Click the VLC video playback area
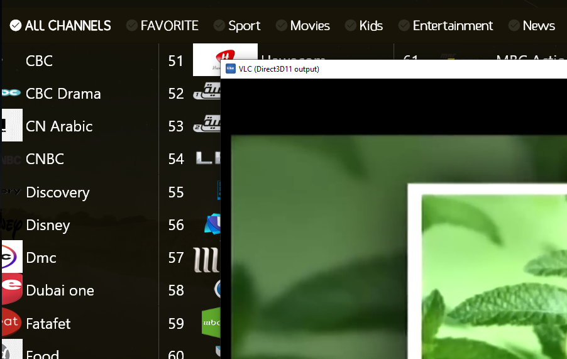 tap(394, 219)
